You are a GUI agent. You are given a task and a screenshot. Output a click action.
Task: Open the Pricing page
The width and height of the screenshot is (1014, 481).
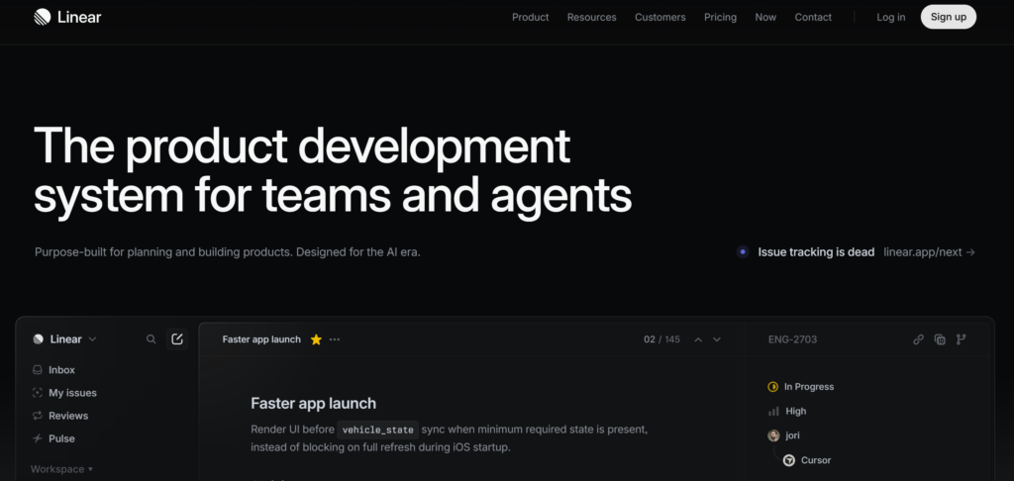click(x=721, y=18)
